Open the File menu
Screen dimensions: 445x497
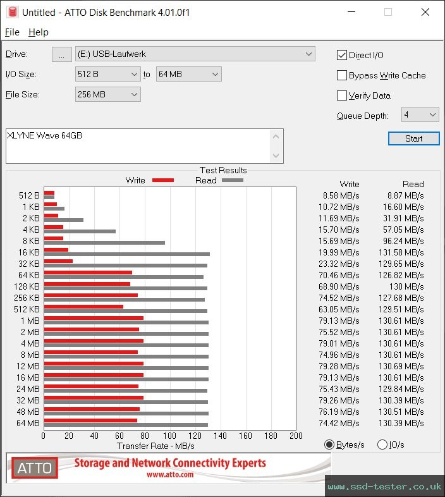coord(13,32)
